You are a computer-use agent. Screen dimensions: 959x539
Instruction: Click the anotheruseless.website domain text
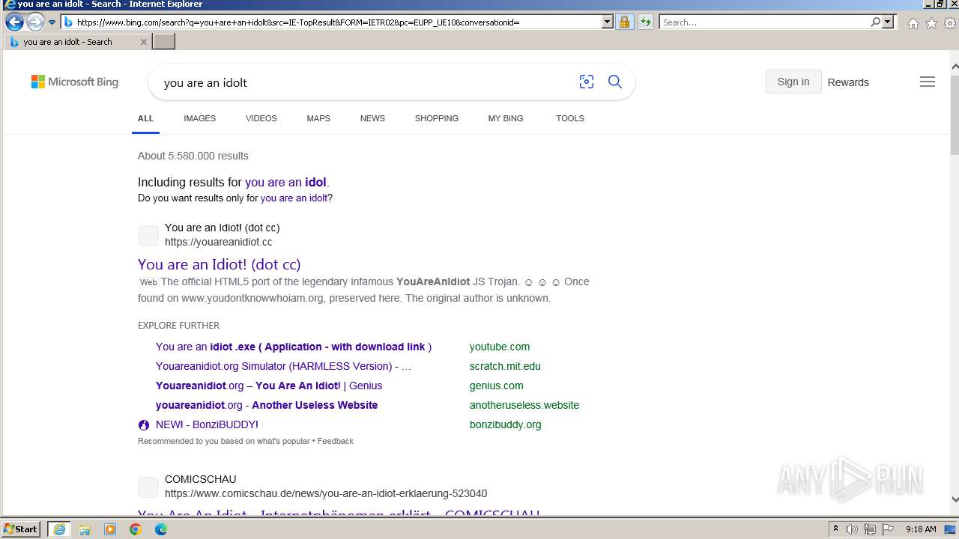tap(524, 405)
